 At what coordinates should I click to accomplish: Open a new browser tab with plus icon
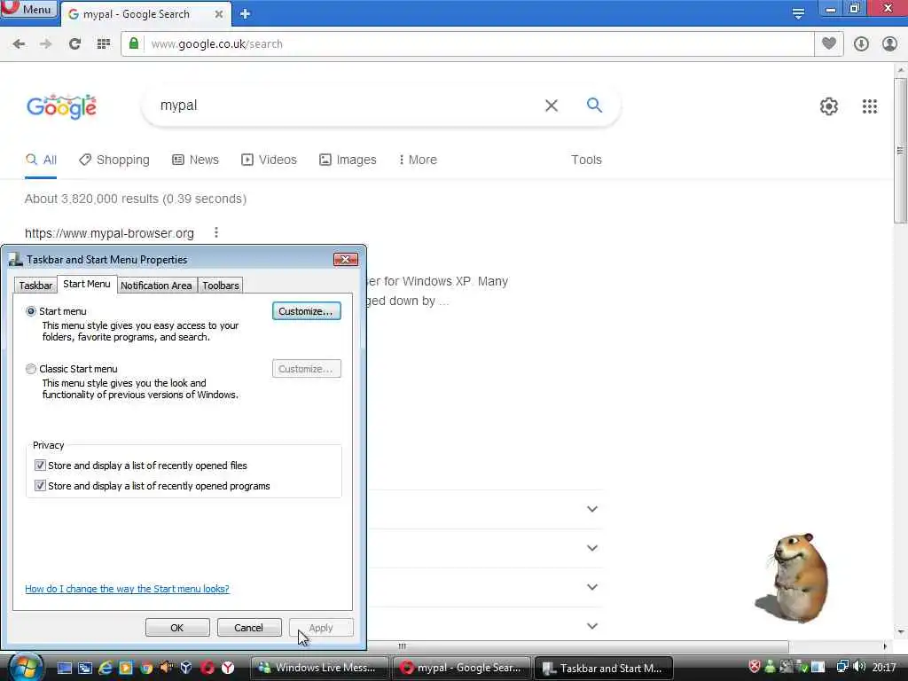245,14
